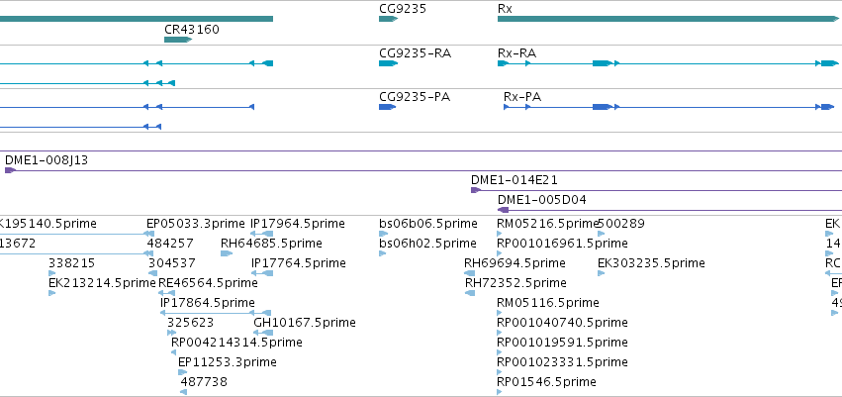Select the RP01546.5prime EST marker
842x397 pixels.
tap(500, 392)
